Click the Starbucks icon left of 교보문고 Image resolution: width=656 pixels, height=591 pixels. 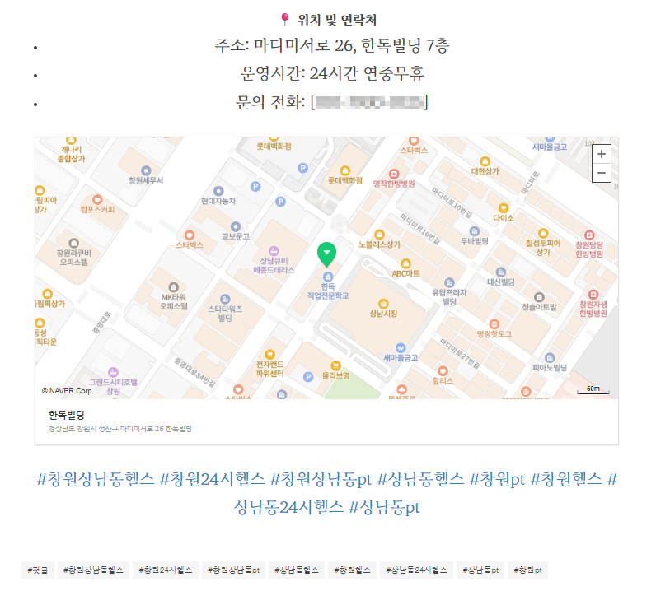tap(190, 235)
